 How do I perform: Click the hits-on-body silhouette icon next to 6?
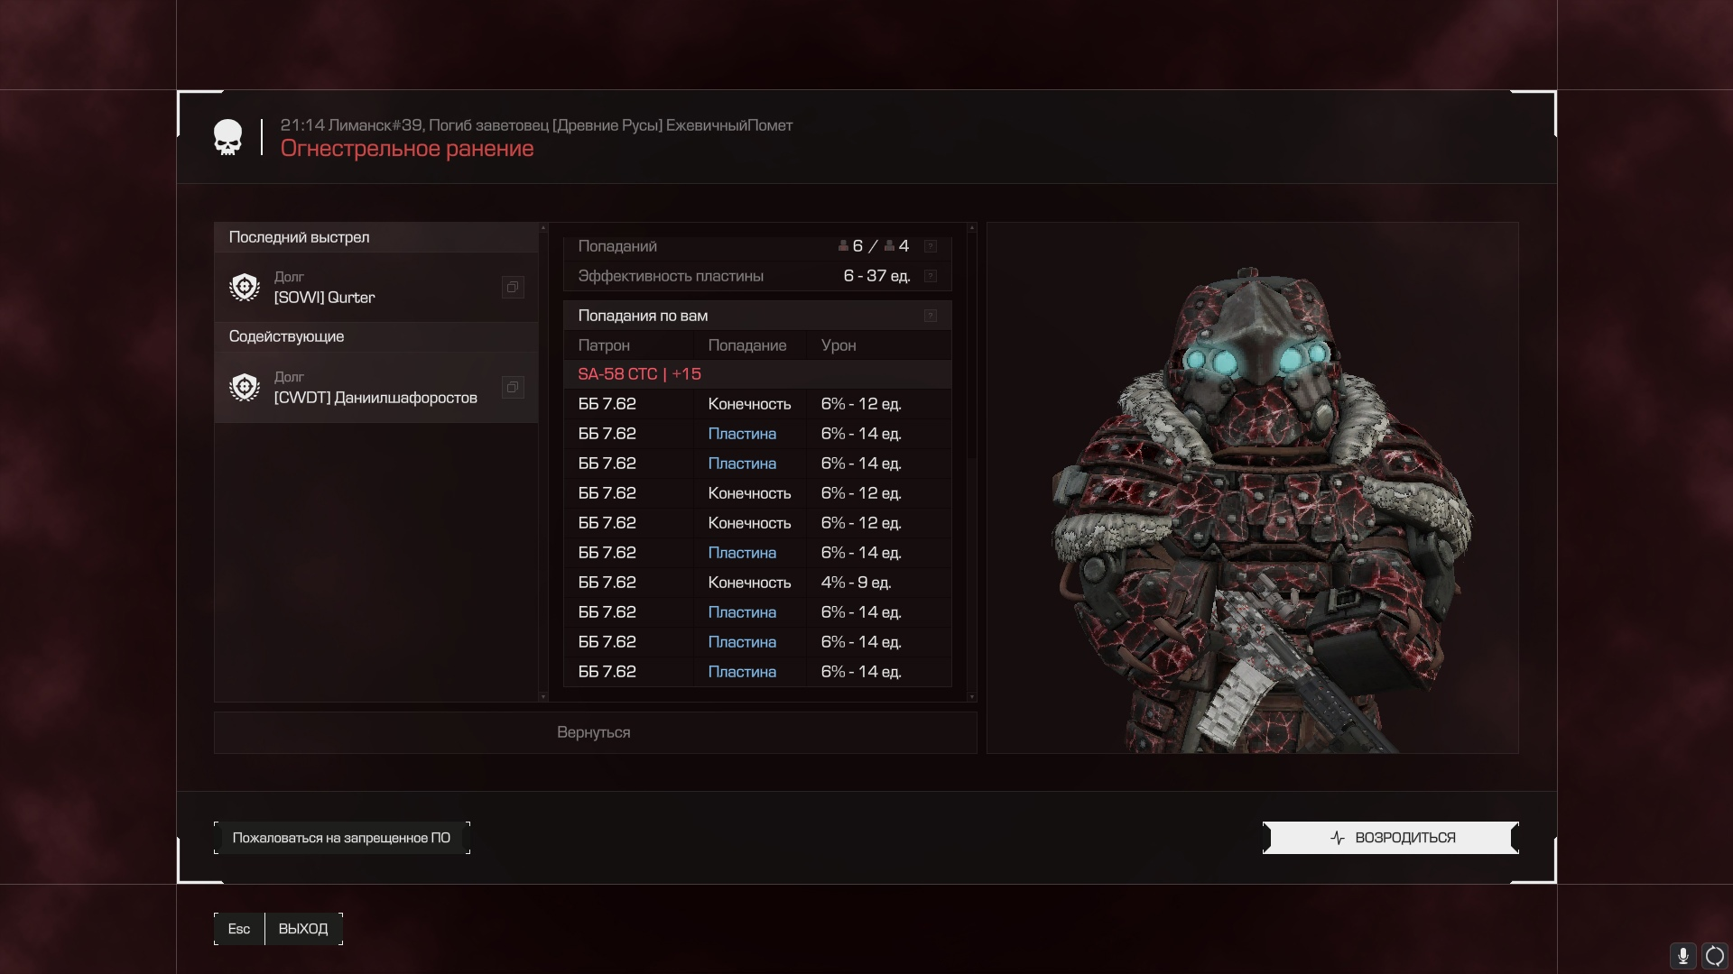pyautogui.click(x=843, y=246)
